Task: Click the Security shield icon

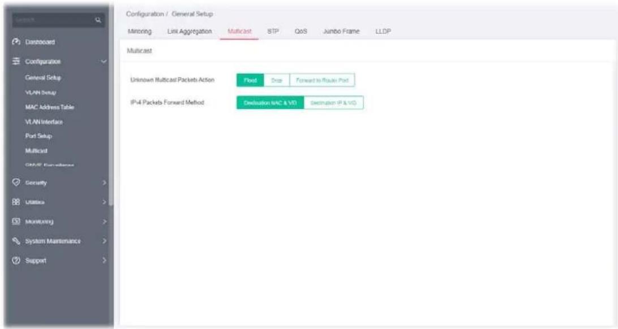Action: click(x=16, y=183)
